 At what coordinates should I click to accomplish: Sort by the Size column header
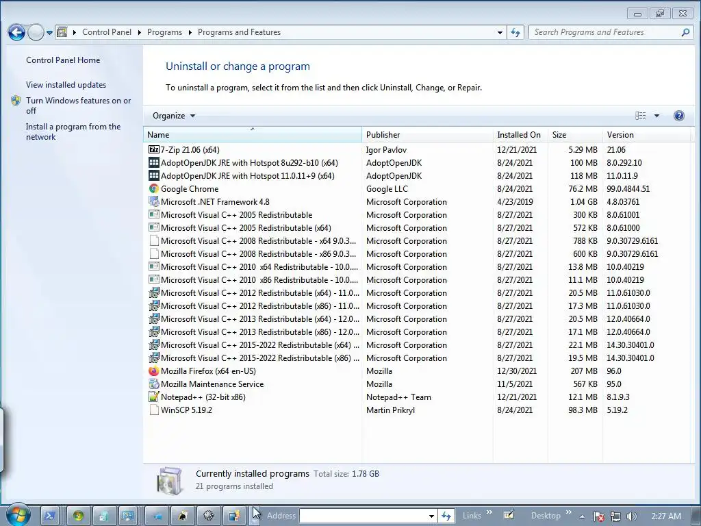tap(575, 135)
